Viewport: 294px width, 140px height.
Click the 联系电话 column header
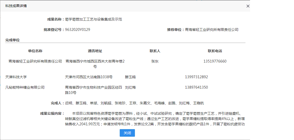tap(215, 51)
